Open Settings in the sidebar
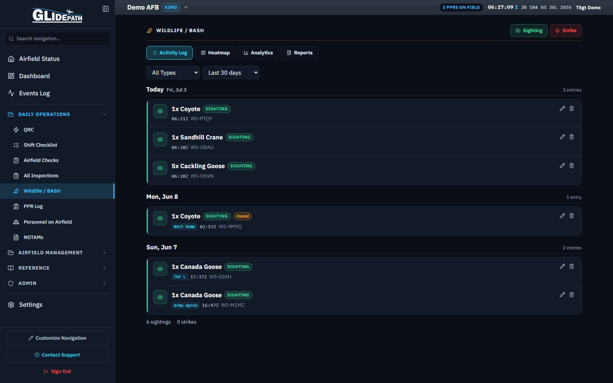The height and width of the screenshot is (383, 613). pos(57,304)
